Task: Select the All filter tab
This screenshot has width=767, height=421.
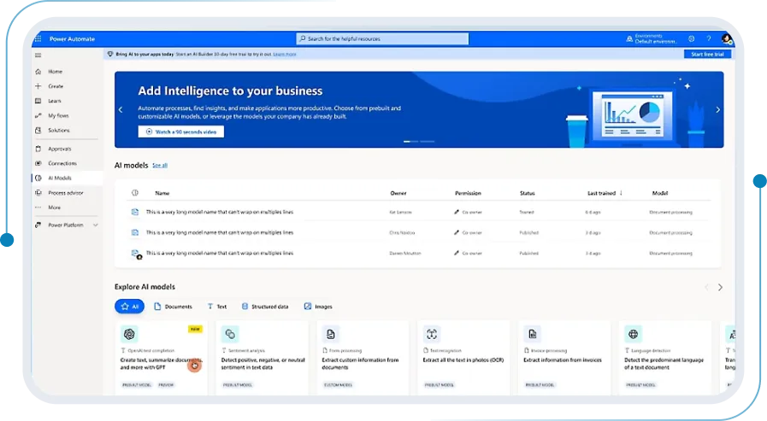Action: 130,307
